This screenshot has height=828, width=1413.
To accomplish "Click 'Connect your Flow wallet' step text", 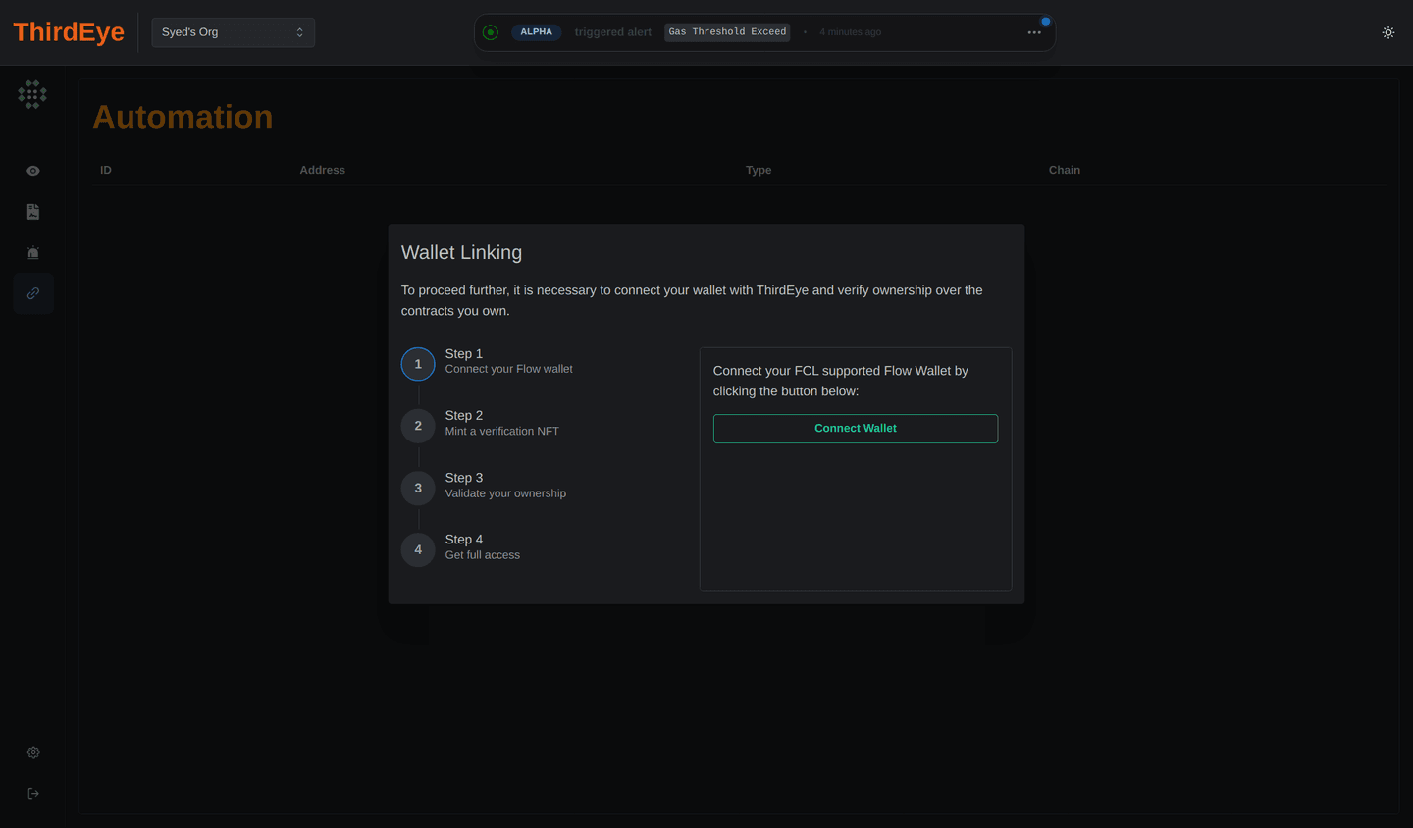I will 509,369.
